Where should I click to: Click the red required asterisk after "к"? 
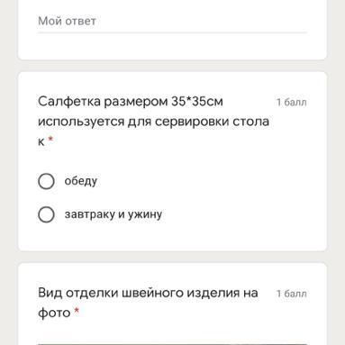(50, 139)
